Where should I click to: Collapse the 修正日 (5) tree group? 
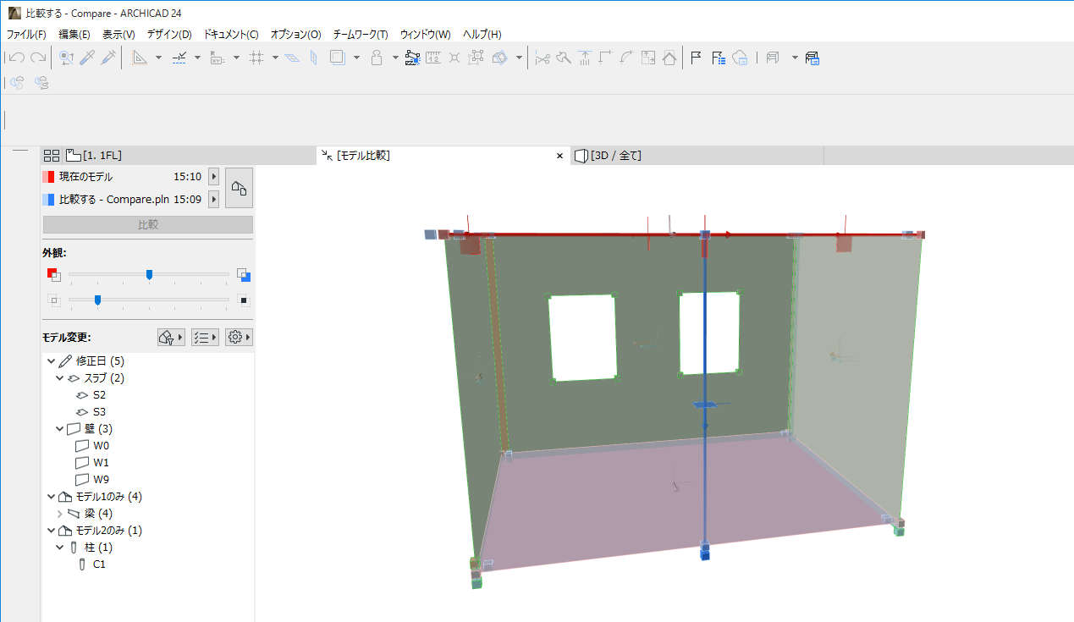pos(52,361)
